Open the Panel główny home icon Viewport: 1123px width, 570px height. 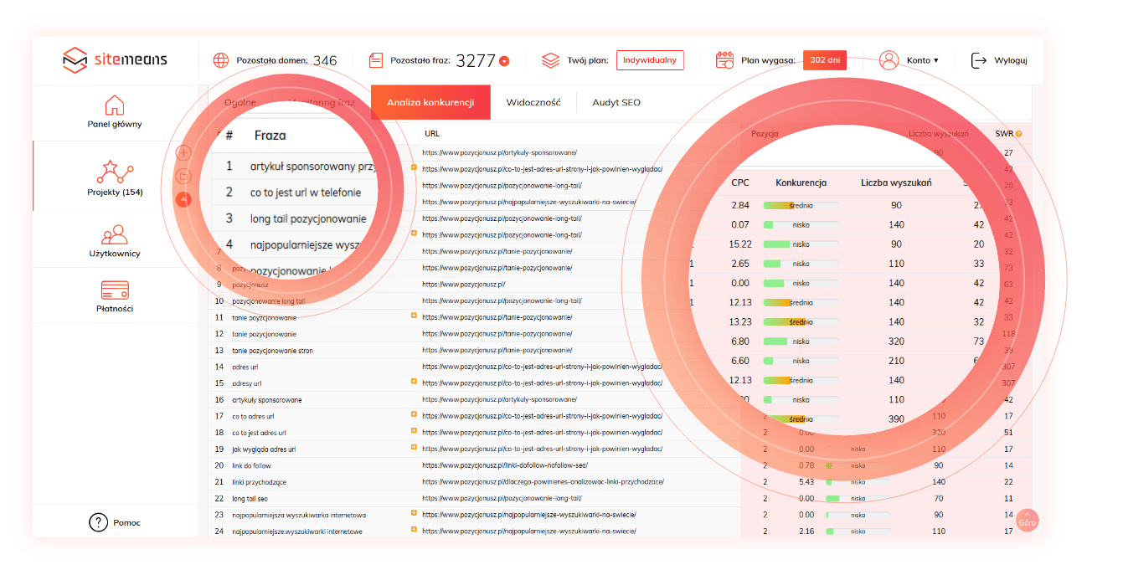pyautogui.click(x=115, y=105)
